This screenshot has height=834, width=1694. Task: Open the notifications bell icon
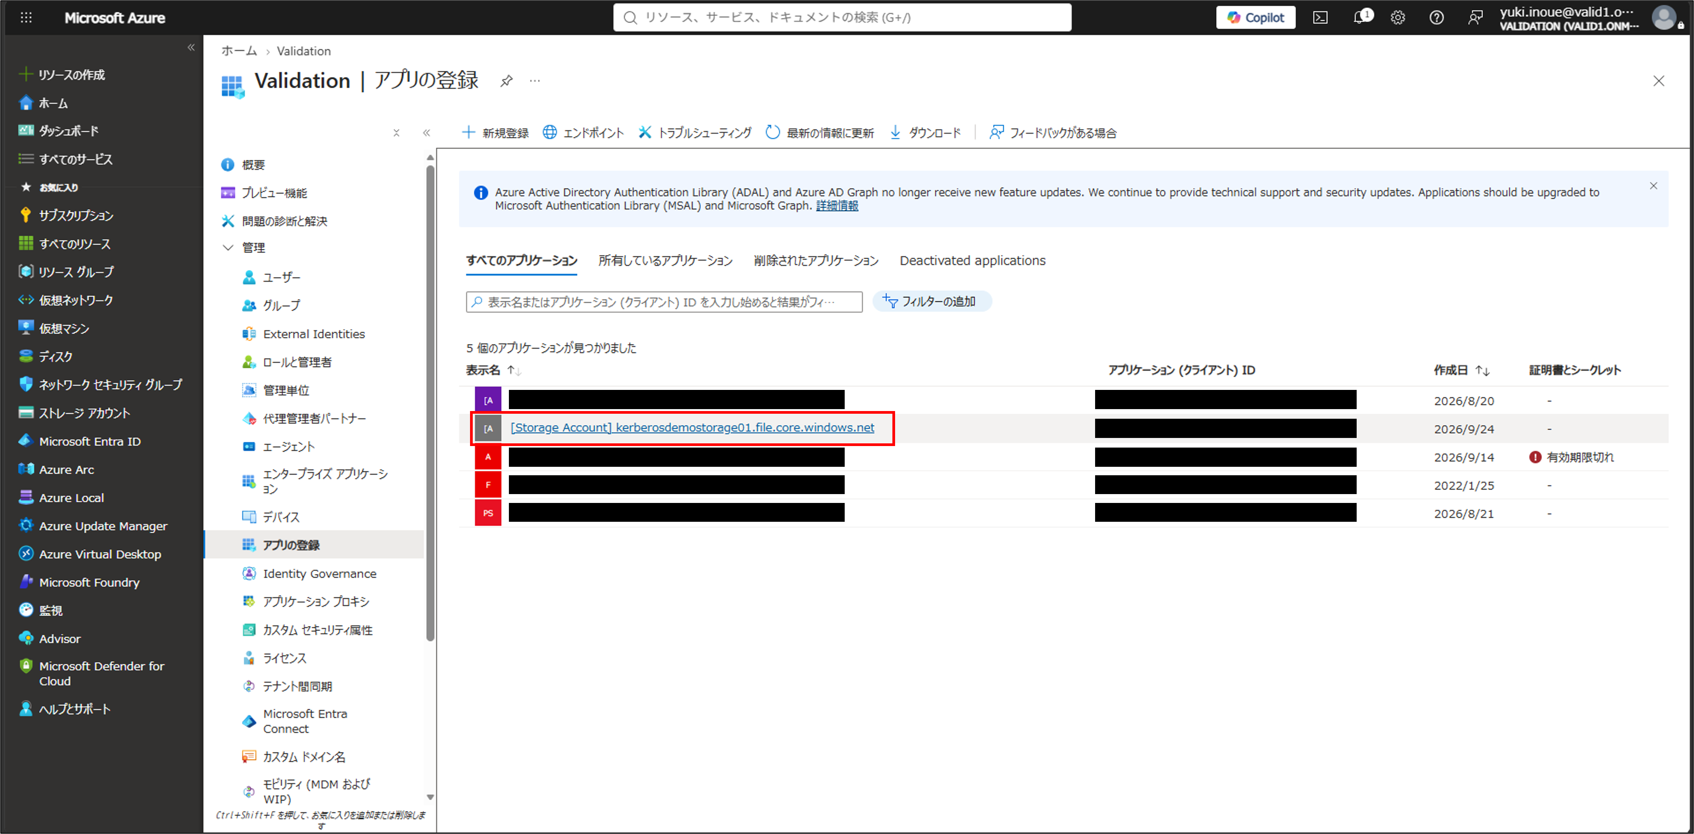pyautogui.click(x=1359, y=17)
